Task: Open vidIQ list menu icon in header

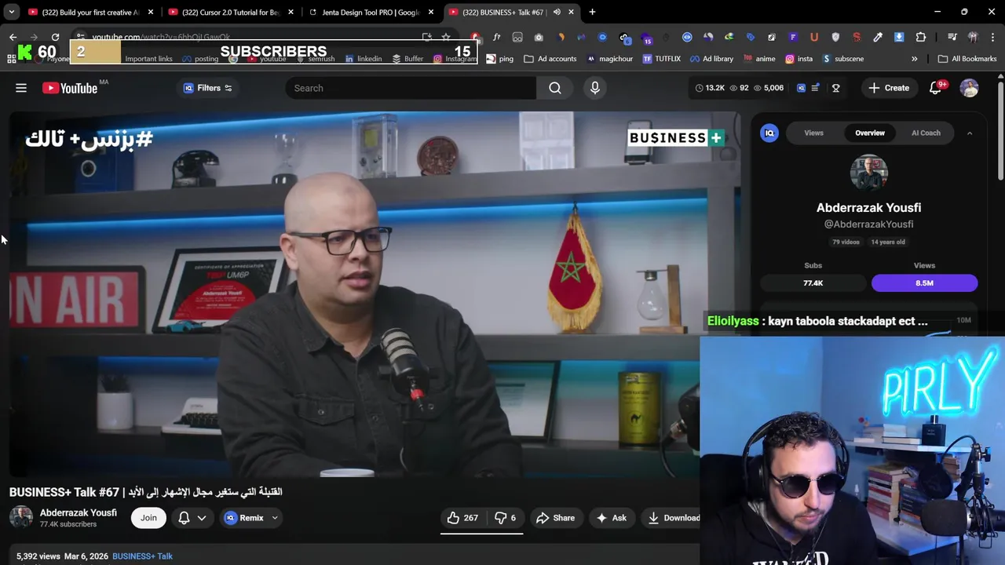Action: pos(816,88)
